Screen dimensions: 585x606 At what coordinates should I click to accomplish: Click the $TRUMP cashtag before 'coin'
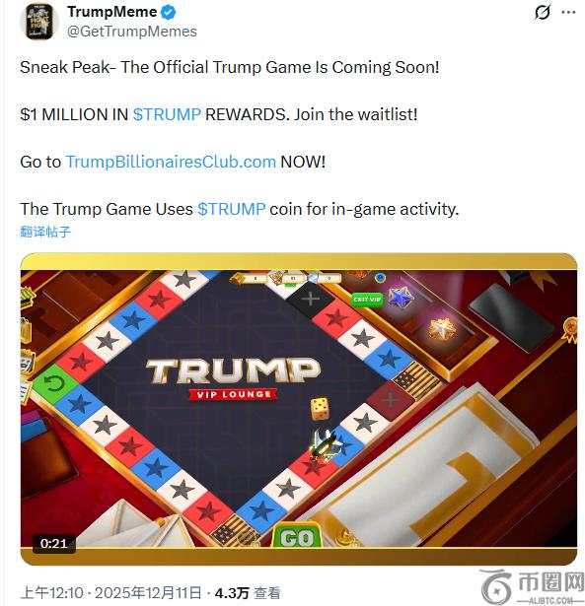click(x=232, y=209)
